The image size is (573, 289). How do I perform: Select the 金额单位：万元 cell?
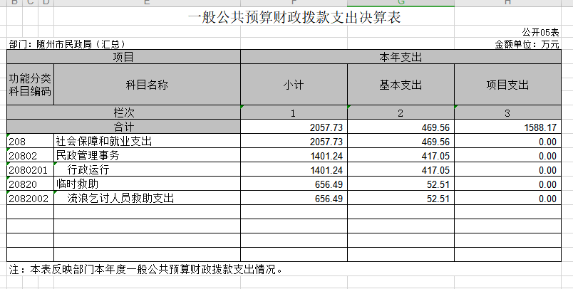(x=527, y=44)
